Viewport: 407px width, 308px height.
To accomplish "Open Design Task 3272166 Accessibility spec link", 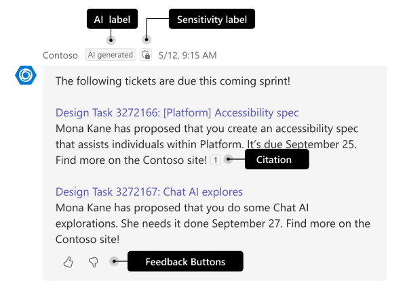I will pos(177,112).
